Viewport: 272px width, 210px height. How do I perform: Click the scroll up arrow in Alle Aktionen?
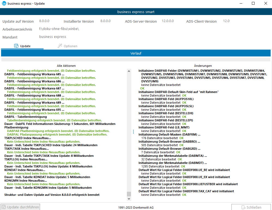pyautogui.click(x=129, y=71)
